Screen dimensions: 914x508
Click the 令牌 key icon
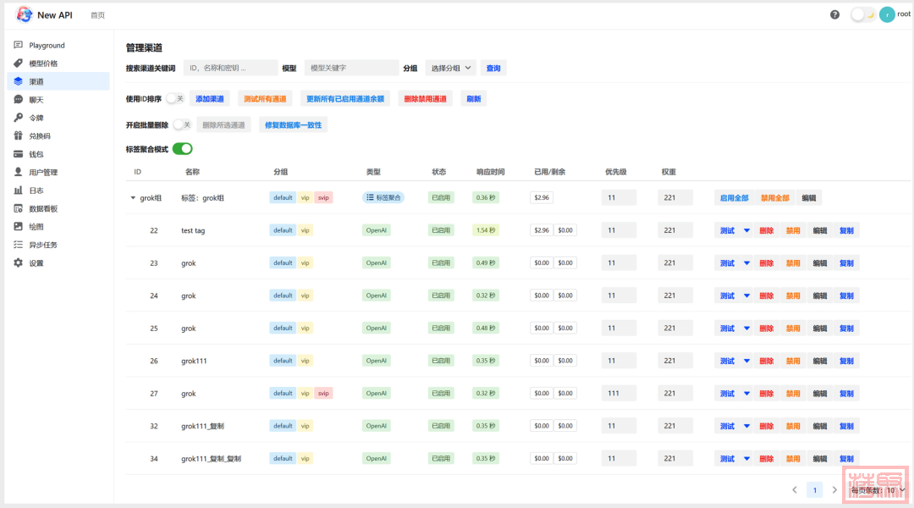click(19, 118)
